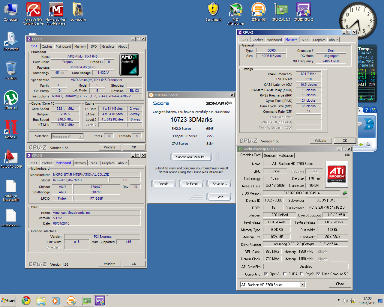Click Details button in 3DMark Score
Viewport: 384px width, 307px height.
(165, 184)
